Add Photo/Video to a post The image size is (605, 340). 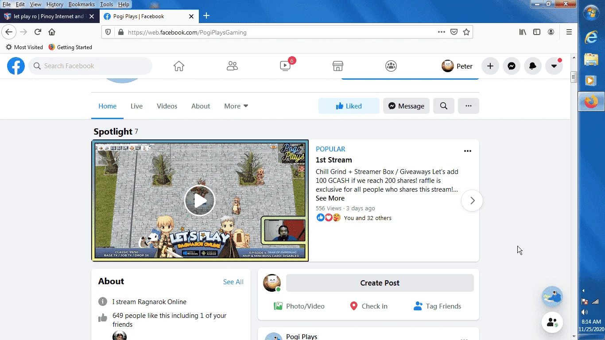299,306
